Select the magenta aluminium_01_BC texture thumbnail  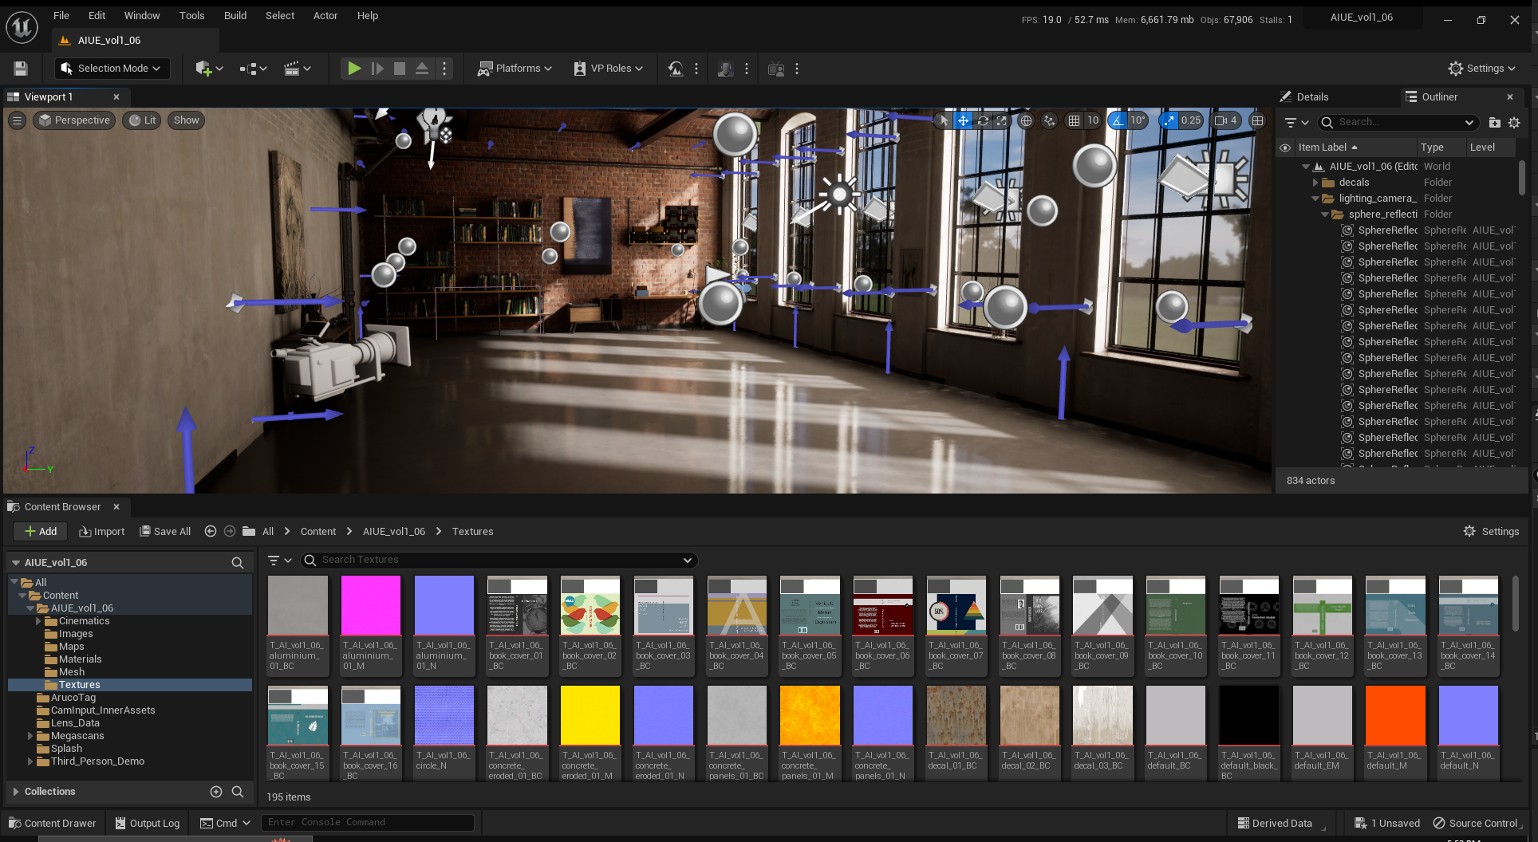pos(370,604)
